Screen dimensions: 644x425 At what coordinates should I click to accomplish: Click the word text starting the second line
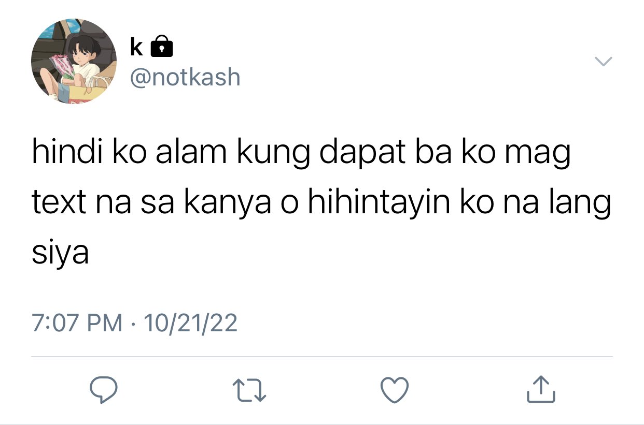pos(59,203)
